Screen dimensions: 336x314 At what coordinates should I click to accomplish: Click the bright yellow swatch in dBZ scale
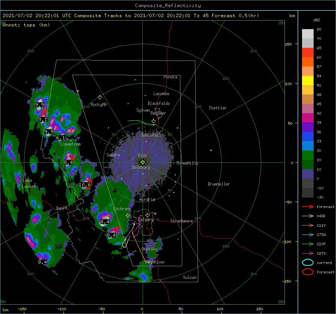[x=308, y=80]
